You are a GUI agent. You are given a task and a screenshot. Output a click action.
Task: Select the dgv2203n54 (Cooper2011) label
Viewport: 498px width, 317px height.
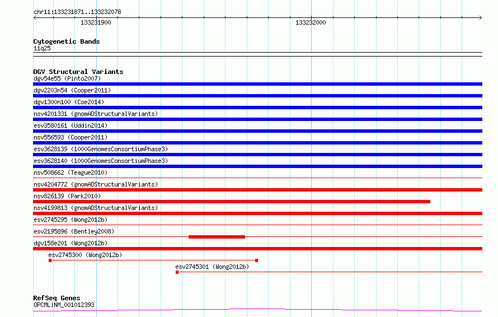[72, 90]
